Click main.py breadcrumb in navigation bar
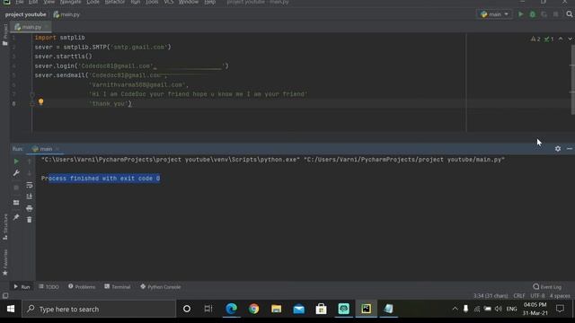Screen dimensions: 575x323 tap(66, 14)
